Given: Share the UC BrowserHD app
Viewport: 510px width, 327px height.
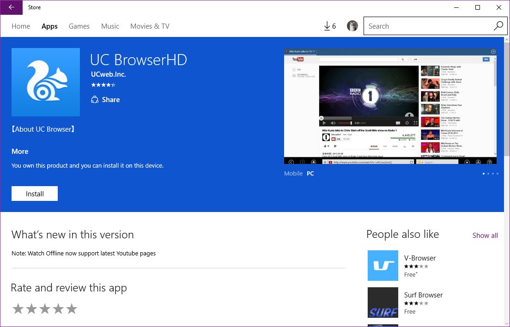Looking at the screenshot, I should pos(105,100).
